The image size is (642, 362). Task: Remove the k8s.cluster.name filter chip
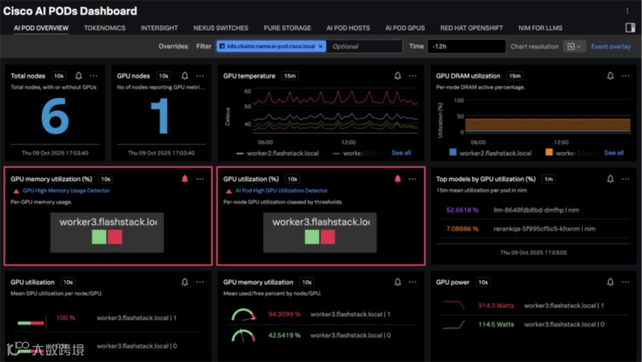pos(321,46)
